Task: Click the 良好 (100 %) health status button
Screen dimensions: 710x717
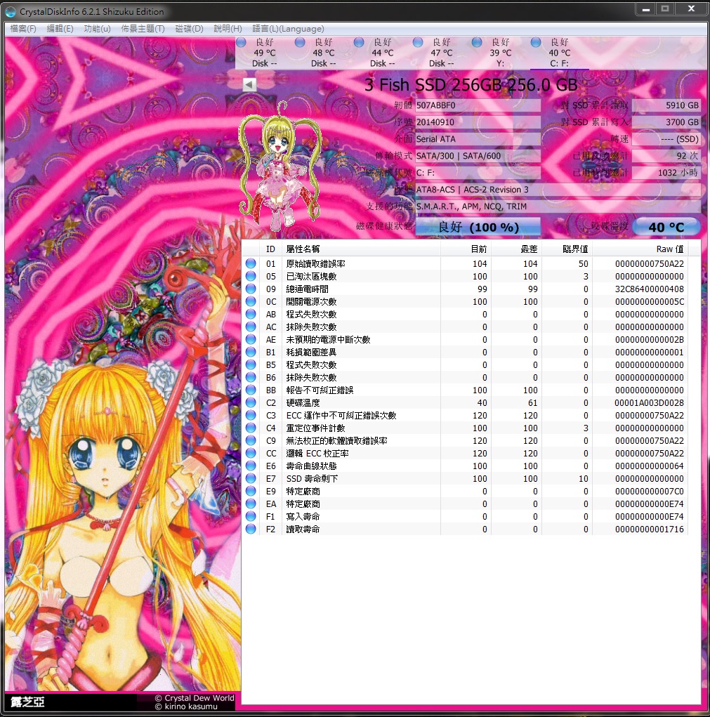Action: 478,227
